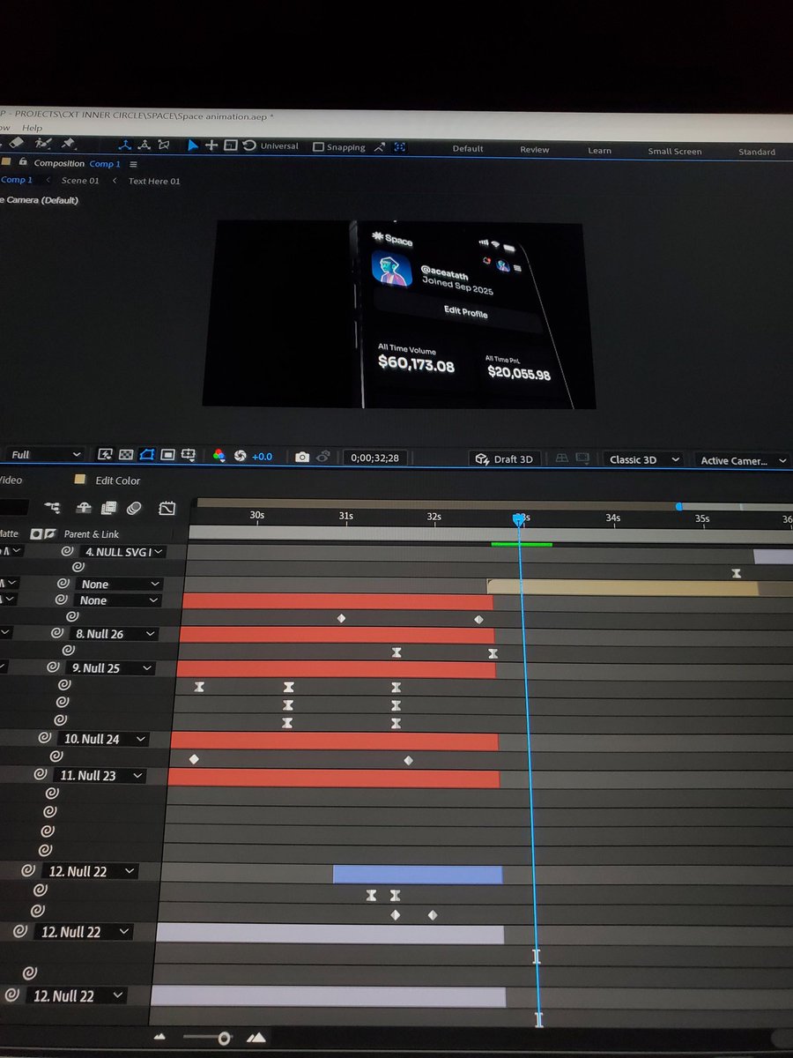Select the Eraser tool

click(x=15, y=142)
